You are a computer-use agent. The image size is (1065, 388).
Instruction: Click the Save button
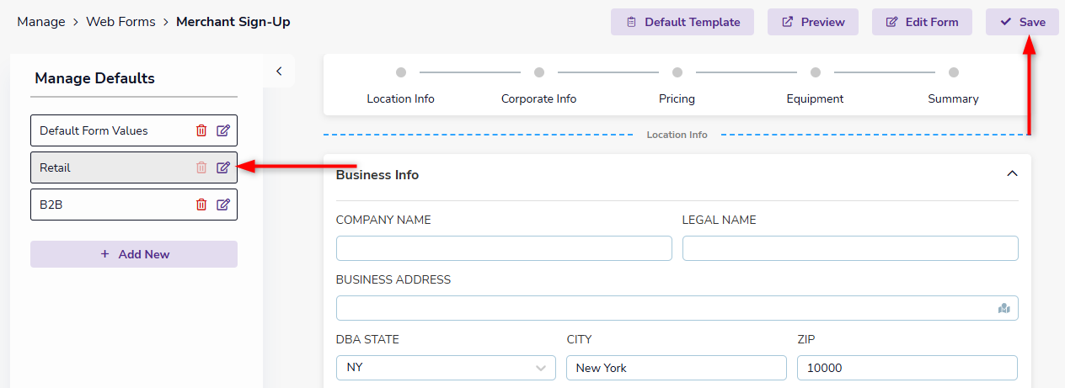tap(1022, 22)
